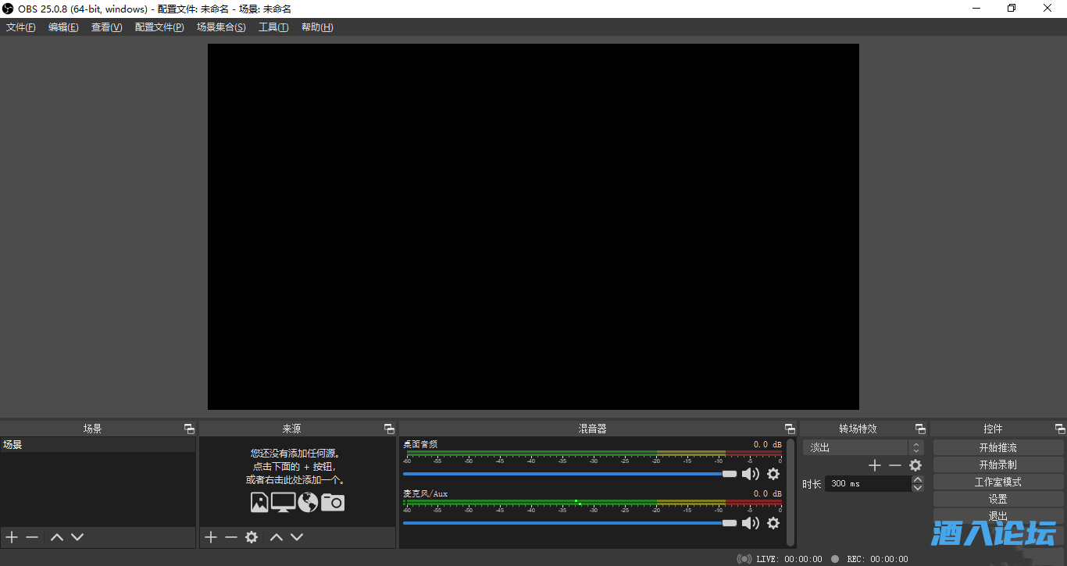
Task: Enable 工作室模式 studio mode
Action: [x=998, y=482]
